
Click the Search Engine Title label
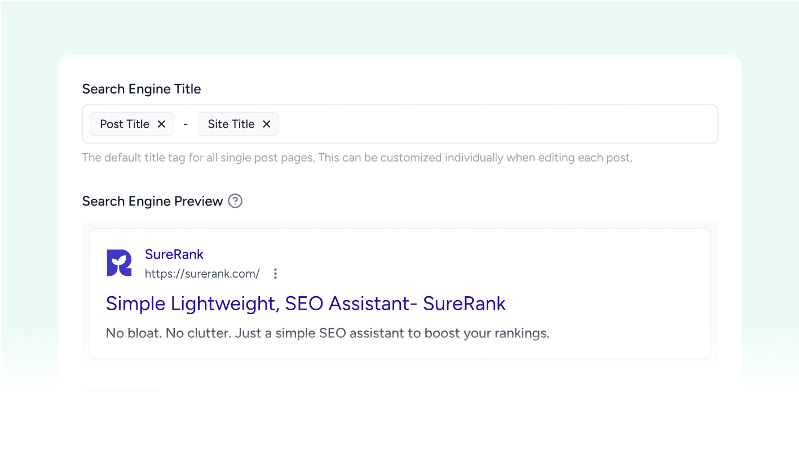point(142,89)
